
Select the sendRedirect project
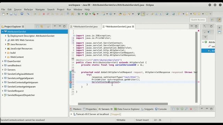click(14, 66)
